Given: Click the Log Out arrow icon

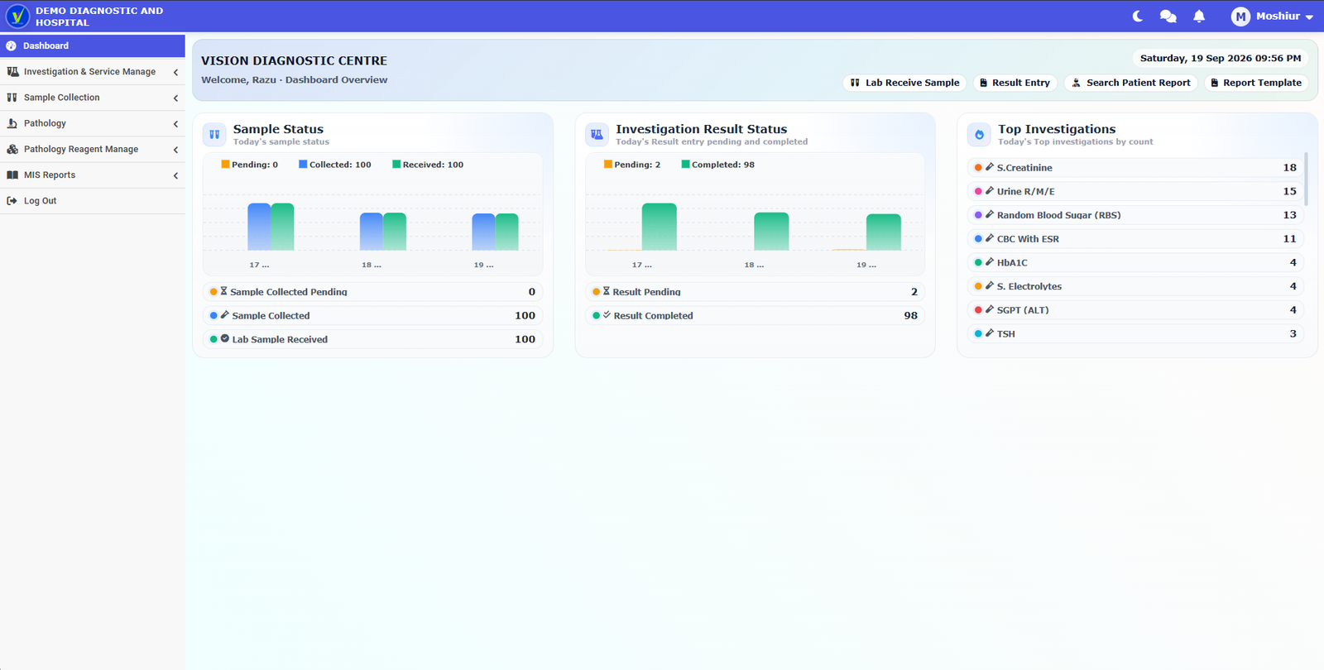Looking at the screenshot, I should click(12, 201).
